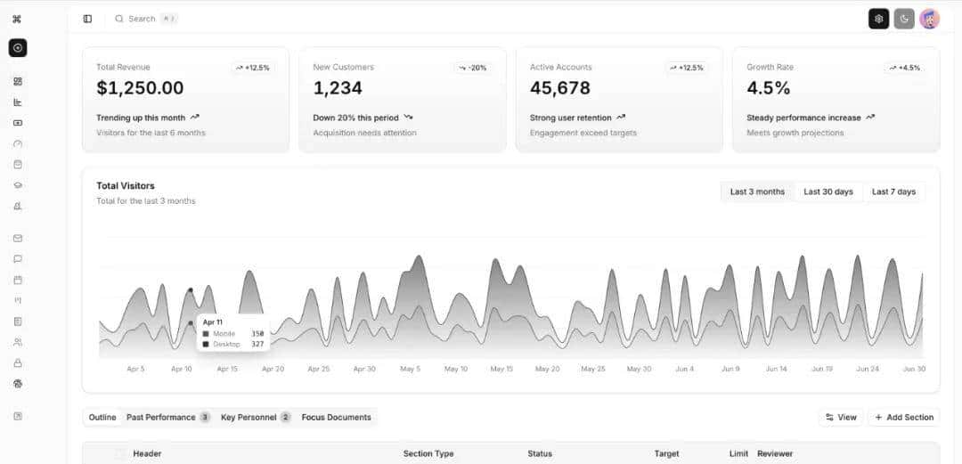The width and height of the screenshot is (962, 464).
Task: Open the settings gear button
Action: (878, 19)
